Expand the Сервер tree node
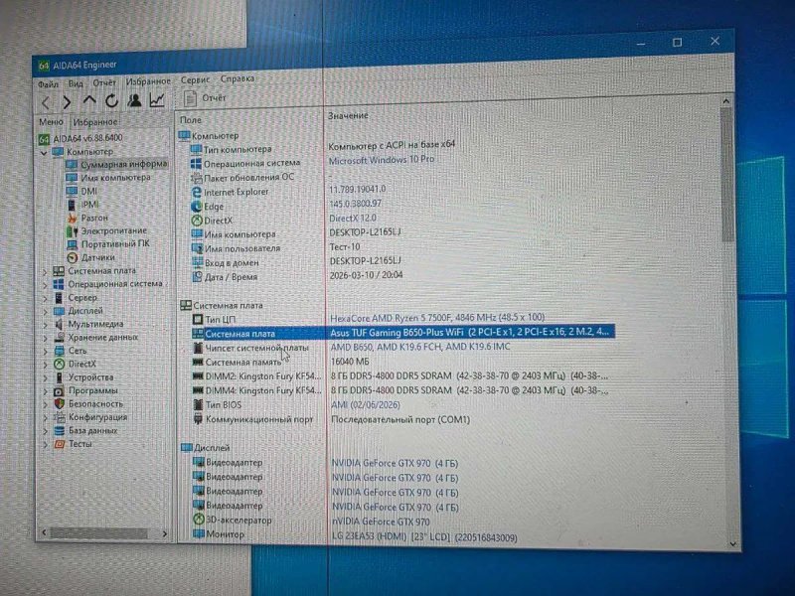Image resolution: width=795 pixels, height=596 pixels. pos(45,299)
